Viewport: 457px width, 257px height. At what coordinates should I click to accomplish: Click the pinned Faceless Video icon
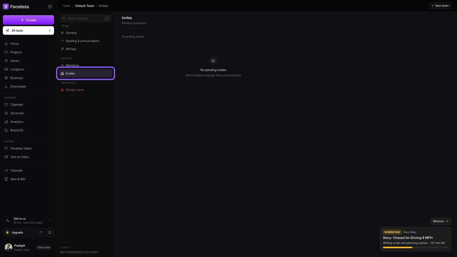(6, 148)
